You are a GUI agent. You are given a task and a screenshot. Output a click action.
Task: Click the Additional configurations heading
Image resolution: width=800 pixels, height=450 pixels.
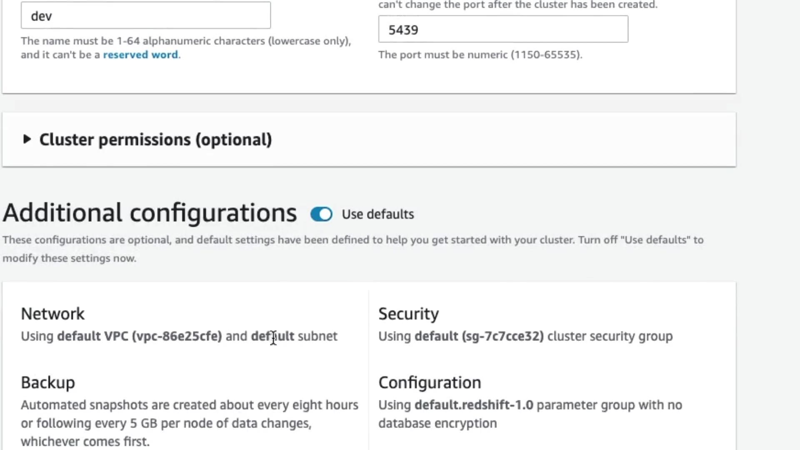pos(150,213)
